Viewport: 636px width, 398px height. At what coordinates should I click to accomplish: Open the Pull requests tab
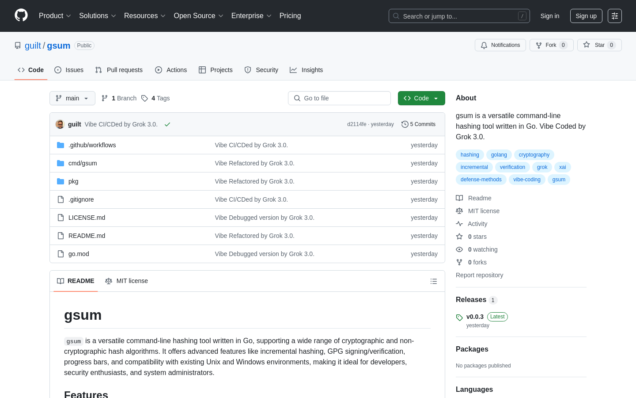(x=119, y=70)
